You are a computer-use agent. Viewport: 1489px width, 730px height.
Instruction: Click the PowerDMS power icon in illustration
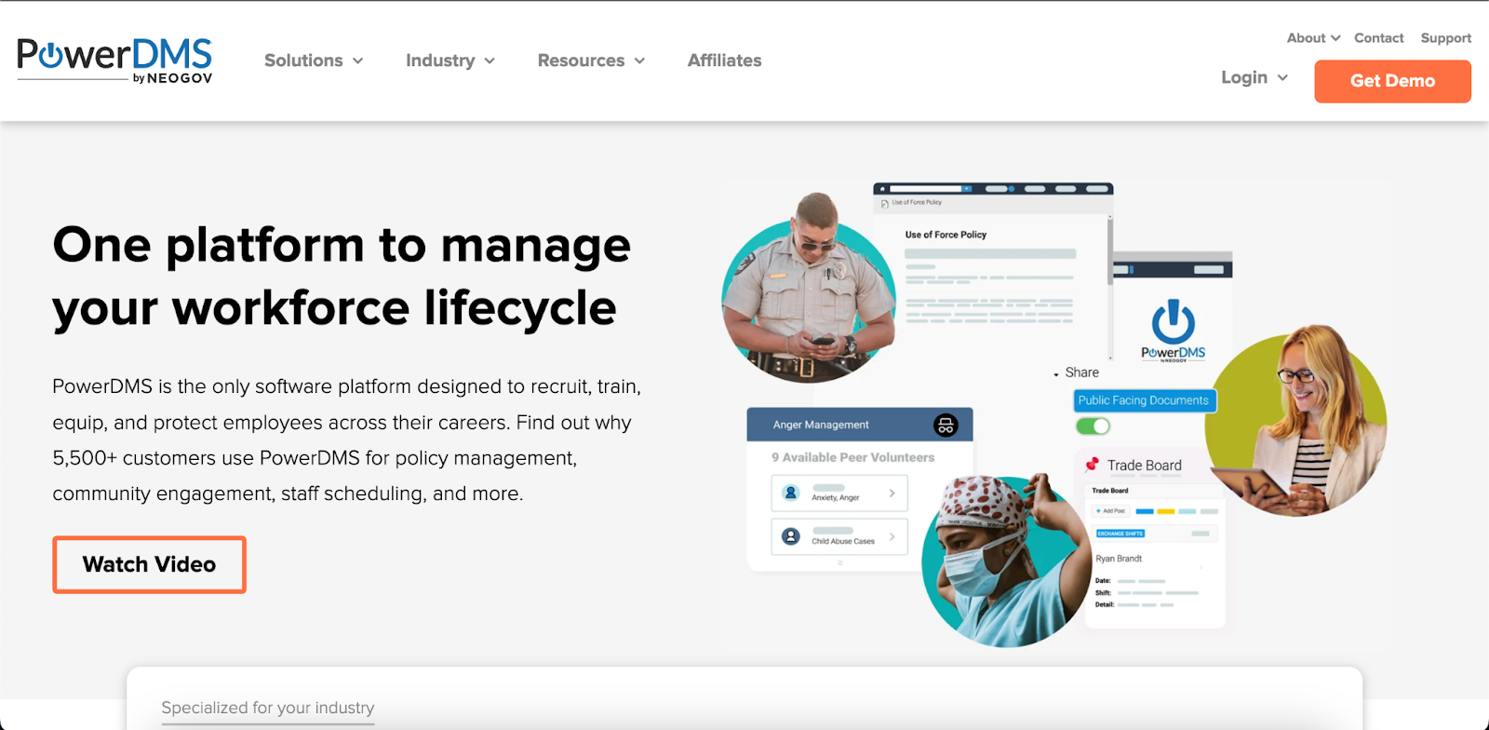[x=1173, y=322]
